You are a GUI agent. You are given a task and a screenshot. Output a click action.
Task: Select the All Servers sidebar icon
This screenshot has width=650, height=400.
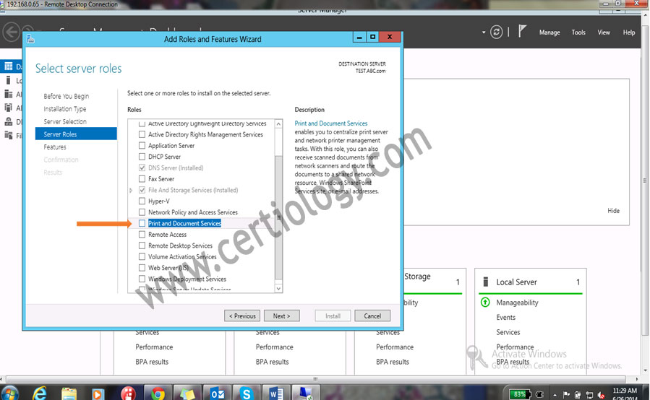(x=8, y=94)
